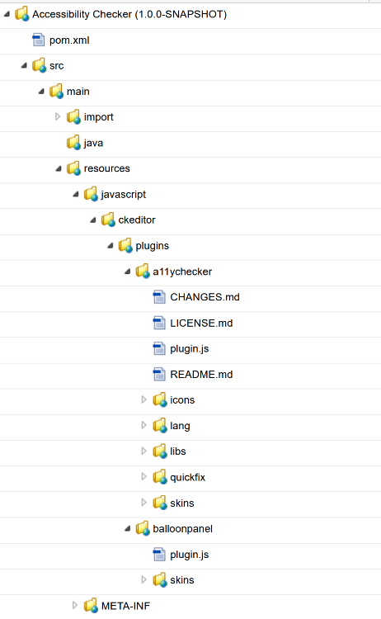Select the 'ckeditor' label
The width and height of the screenshot is (381, 619).
coord(137,220)
